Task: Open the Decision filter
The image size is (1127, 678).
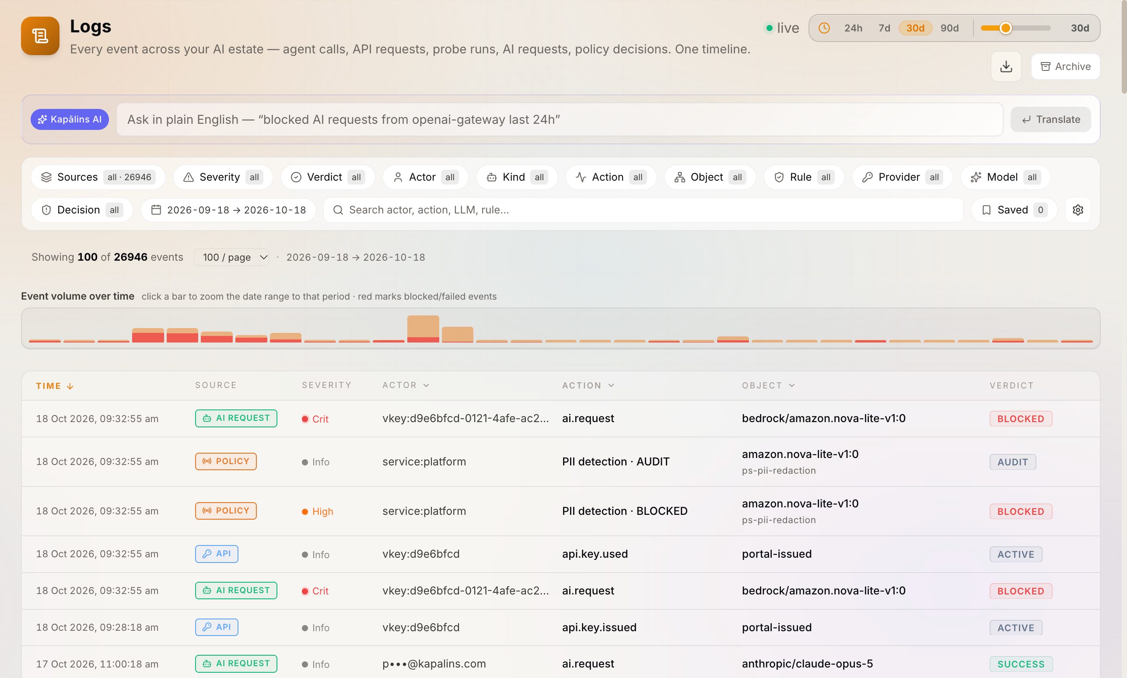Action: tap(82, 210)
